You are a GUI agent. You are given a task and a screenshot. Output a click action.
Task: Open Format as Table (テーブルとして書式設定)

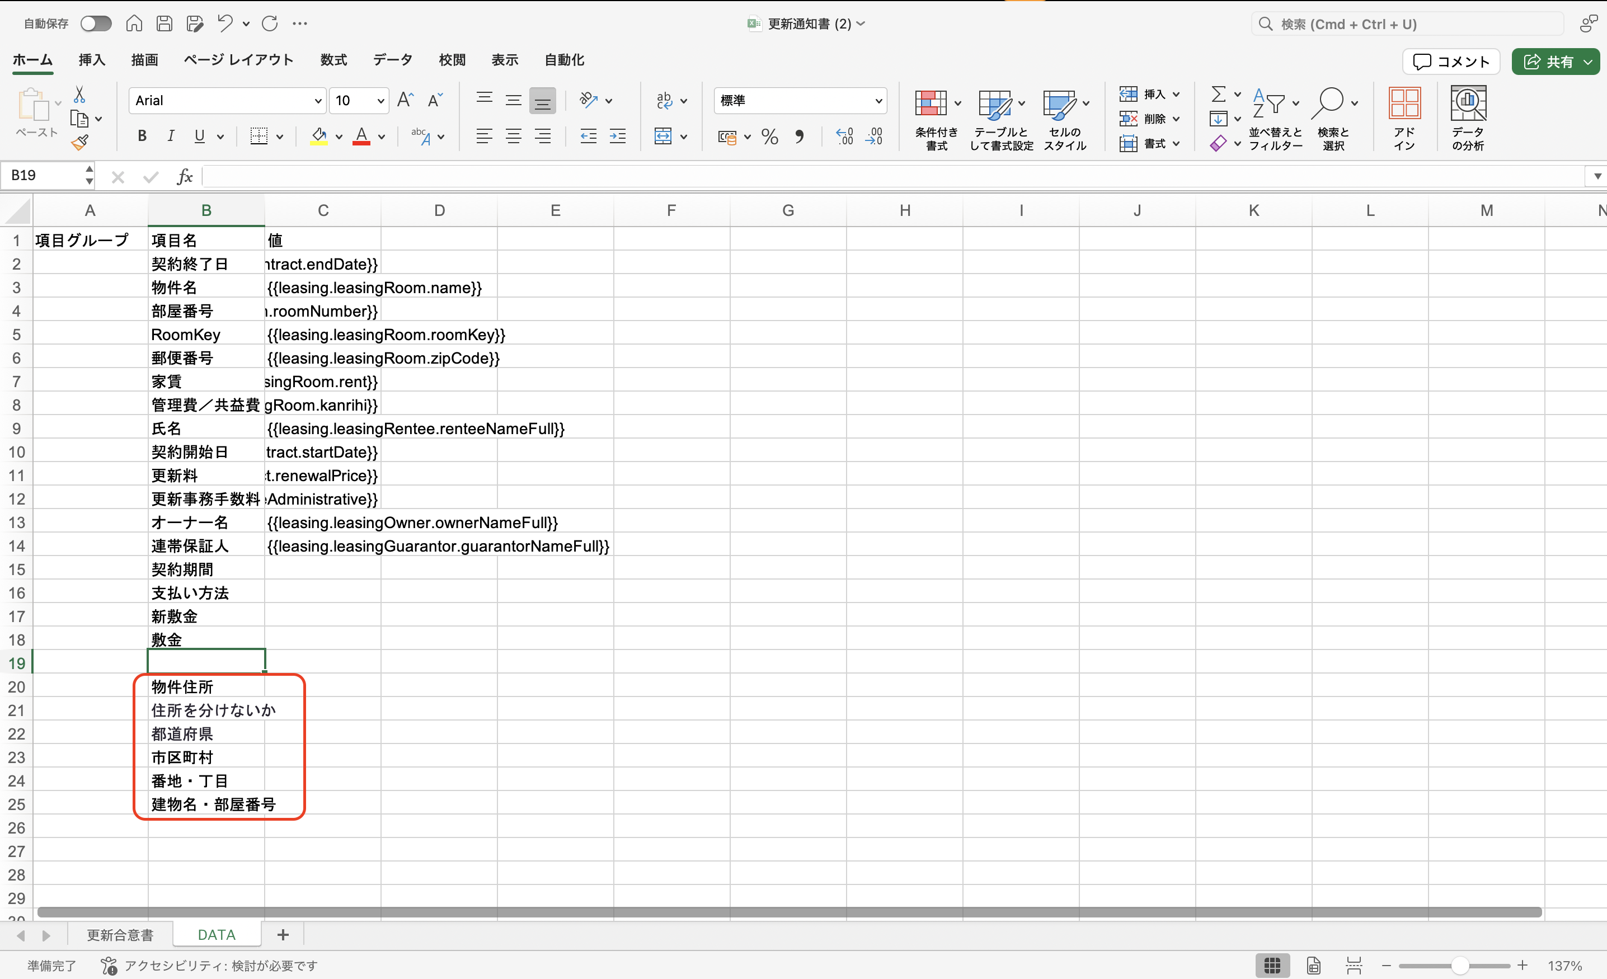[1001, 120]
